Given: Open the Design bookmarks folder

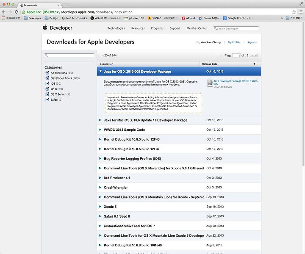Looking at the screenshot, I should pos(51,18).
